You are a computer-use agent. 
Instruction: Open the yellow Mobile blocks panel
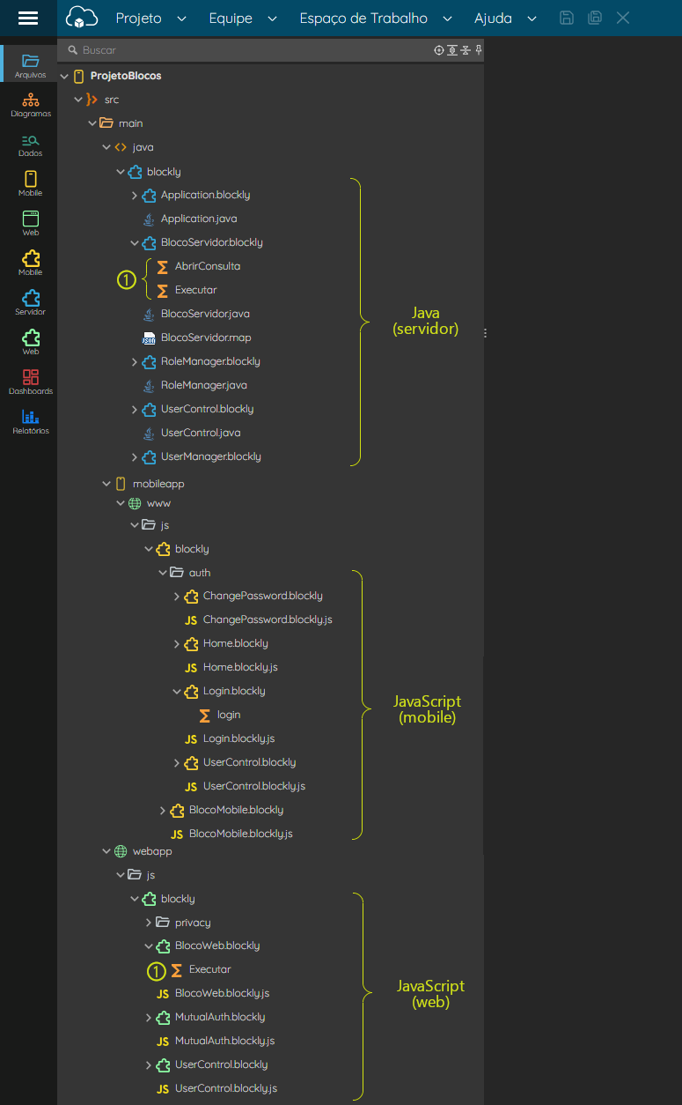pos(30,263)
